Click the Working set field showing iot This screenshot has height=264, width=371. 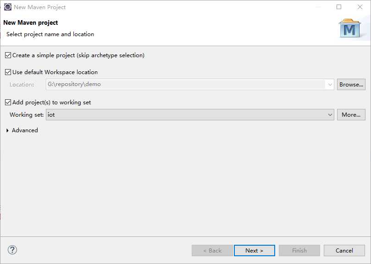pos(190,115)
